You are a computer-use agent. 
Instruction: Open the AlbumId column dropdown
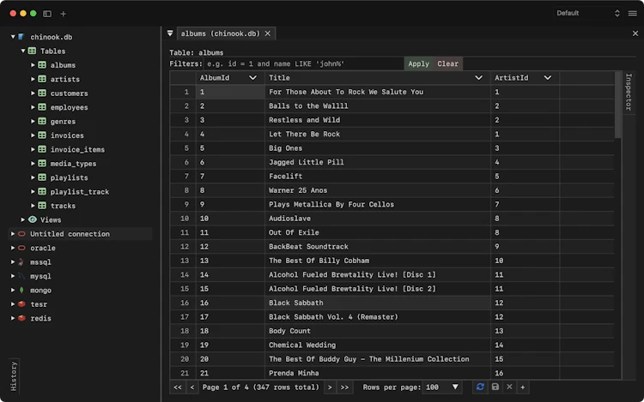point(252,78)
